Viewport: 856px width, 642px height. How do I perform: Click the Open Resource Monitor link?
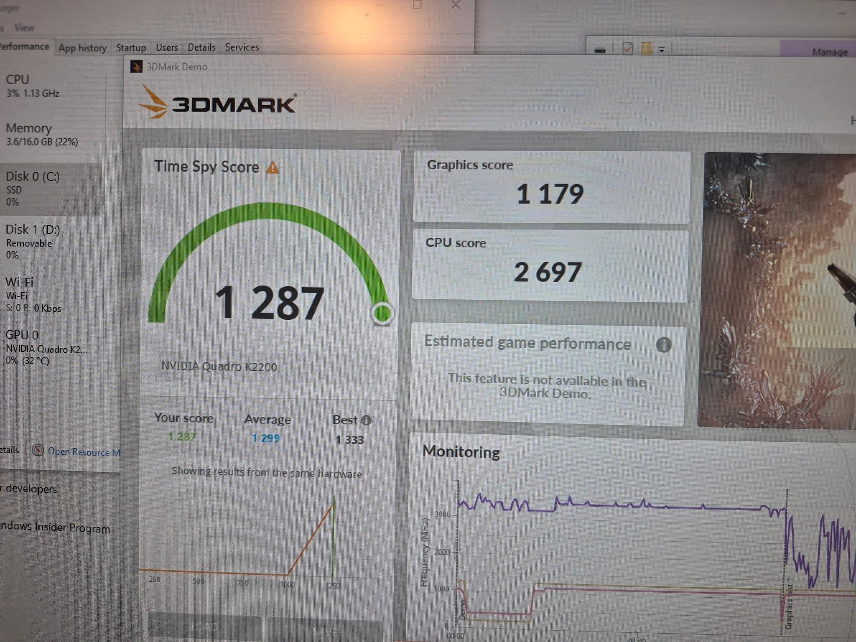click(x=84, y=452)
